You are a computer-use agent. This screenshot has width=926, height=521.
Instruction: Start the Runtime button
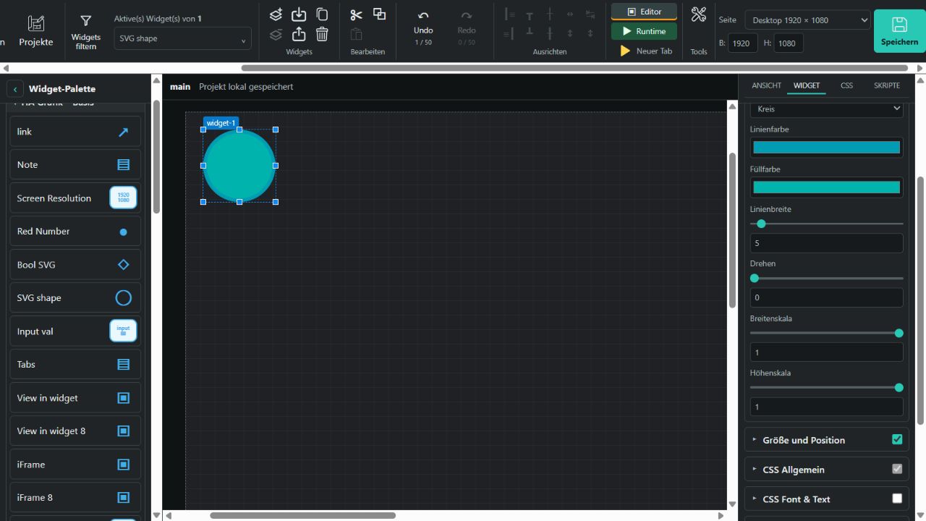pyautogui.click(x=644, y=31)
